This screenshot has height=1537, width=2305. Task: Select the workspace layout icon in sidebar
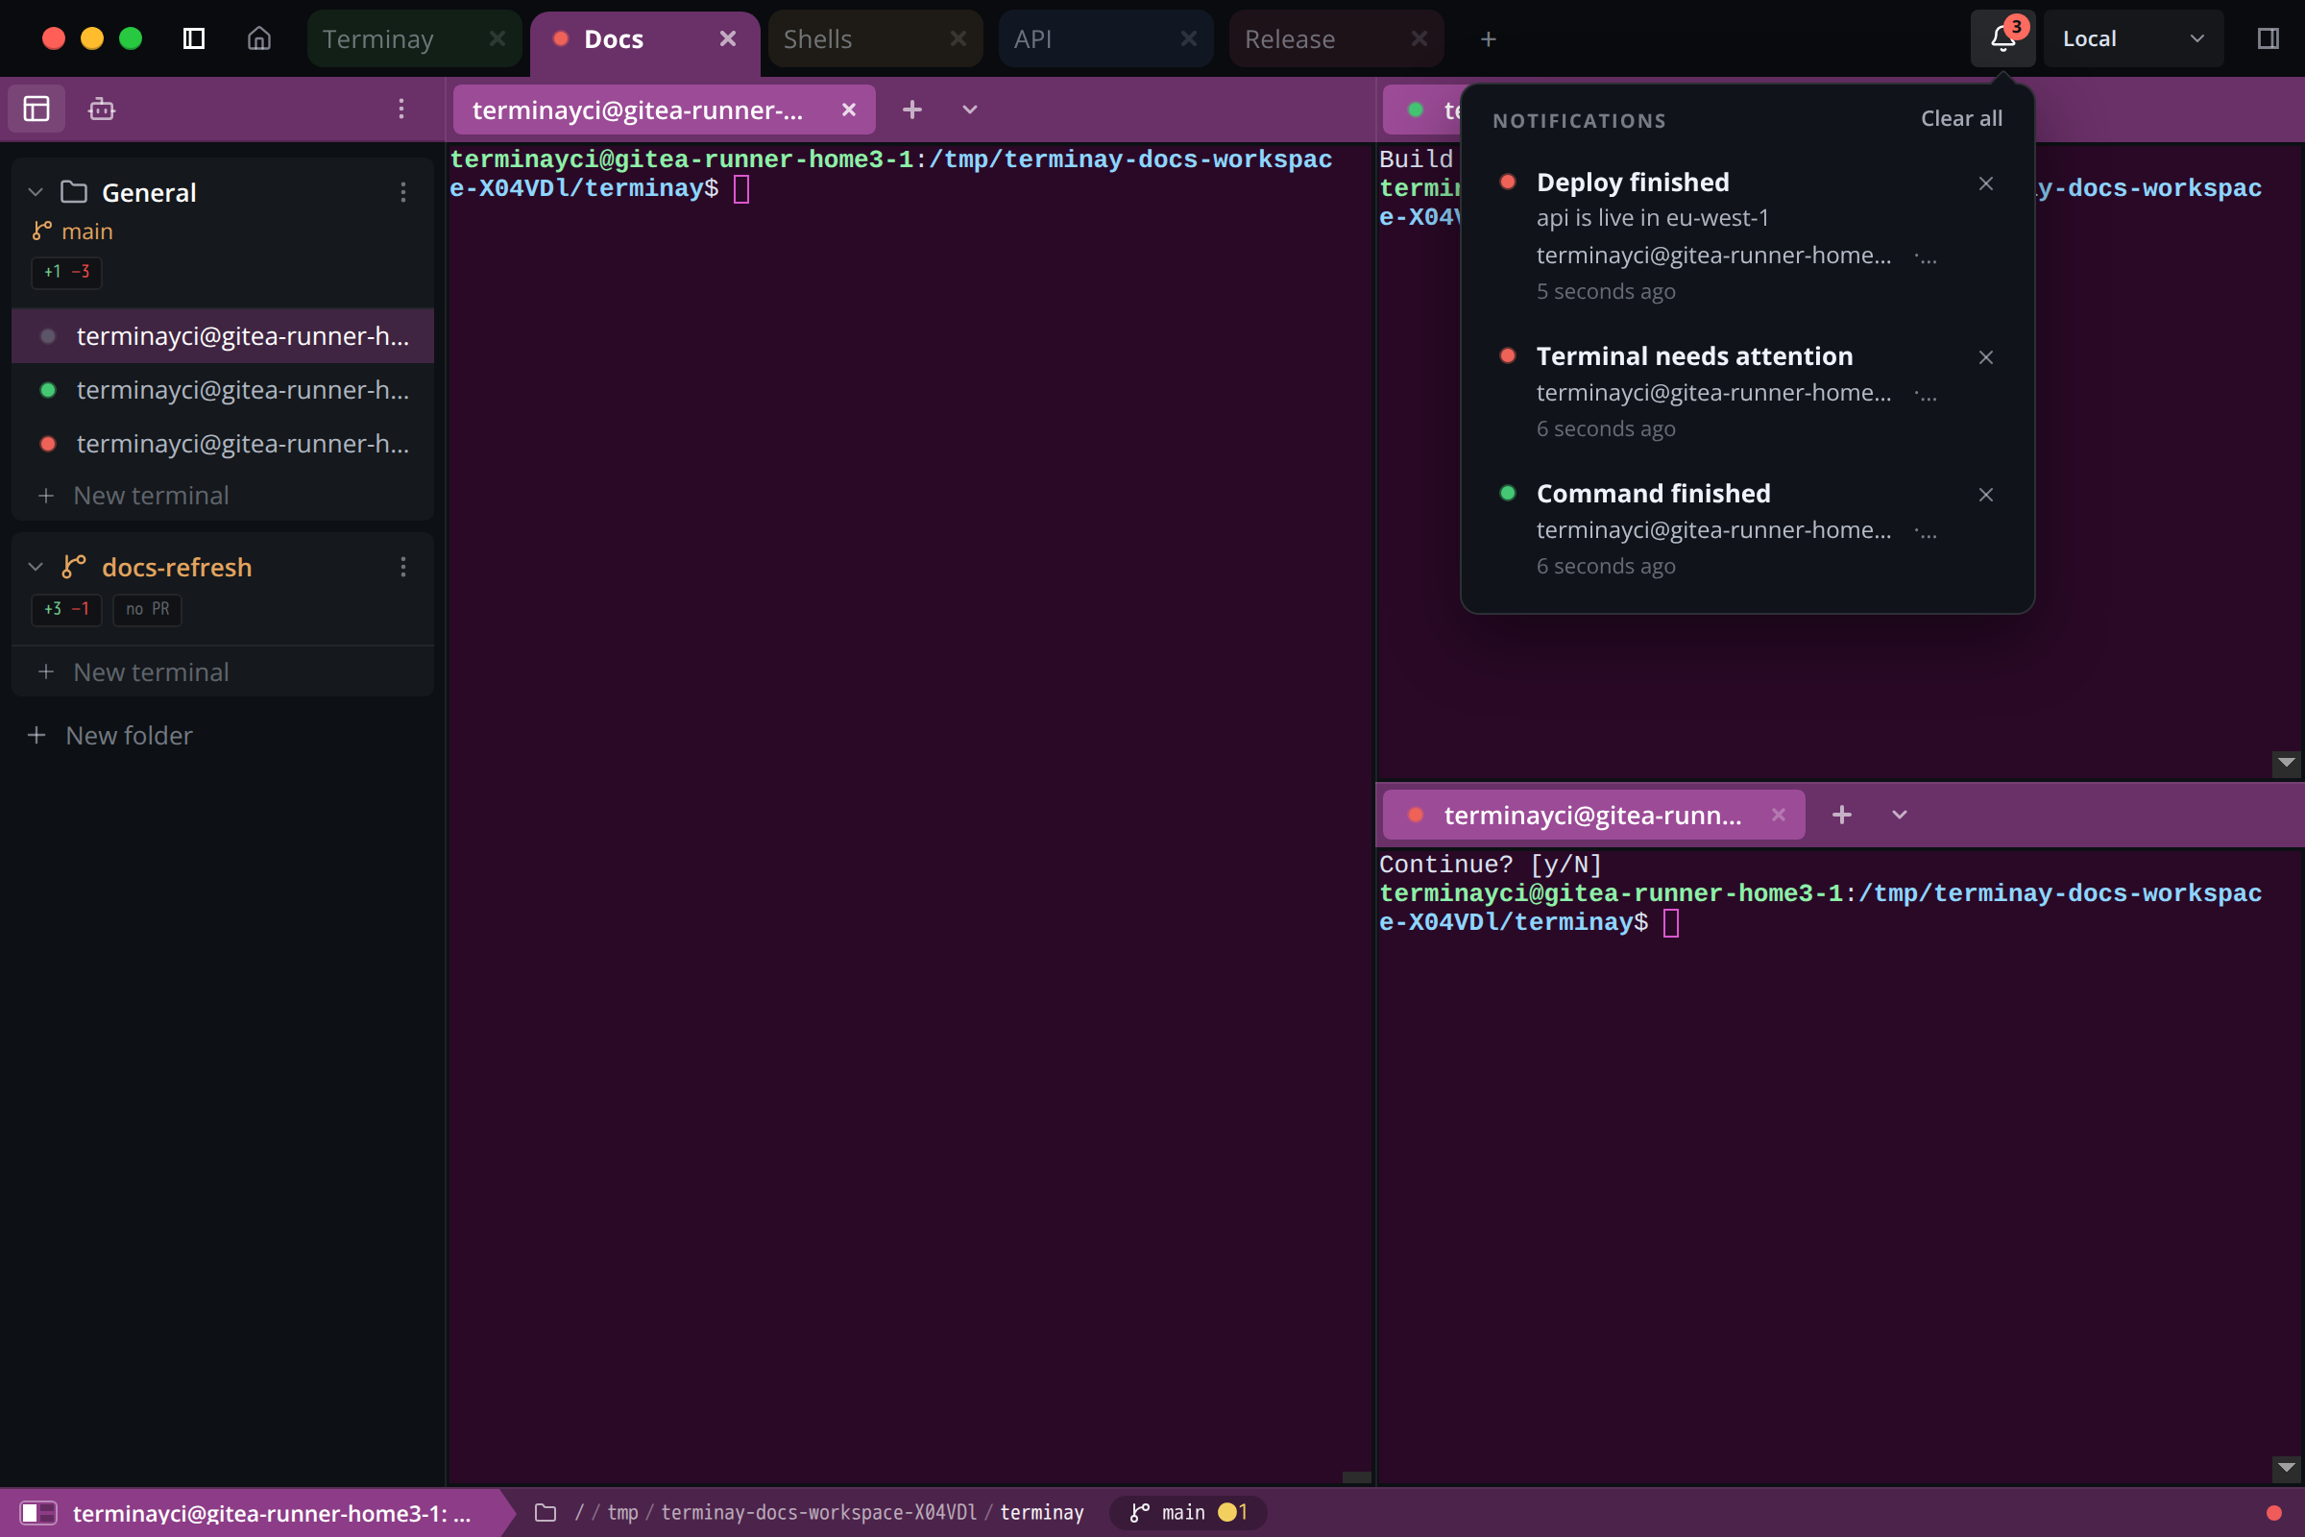tap(36, 109)
